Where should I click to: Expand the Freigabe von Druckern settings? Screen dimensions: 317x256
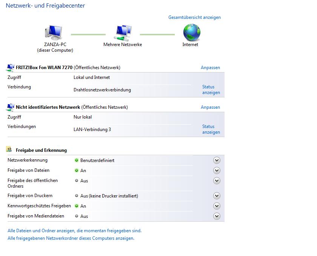point(217,196)
